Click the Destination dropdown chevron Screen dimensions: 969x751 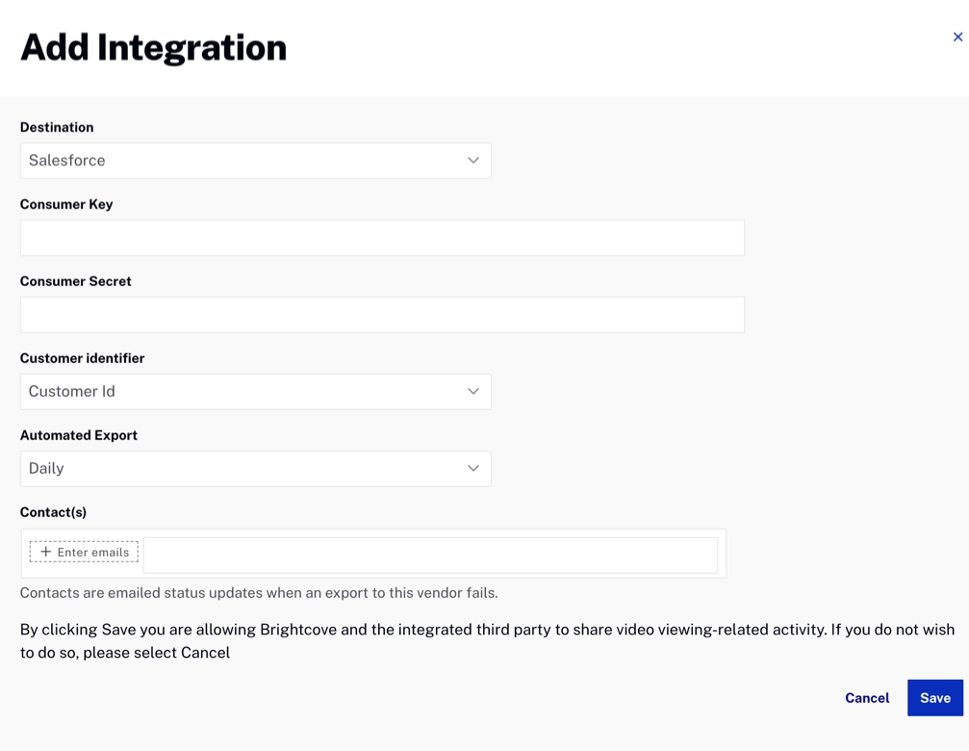pos(472,161)
